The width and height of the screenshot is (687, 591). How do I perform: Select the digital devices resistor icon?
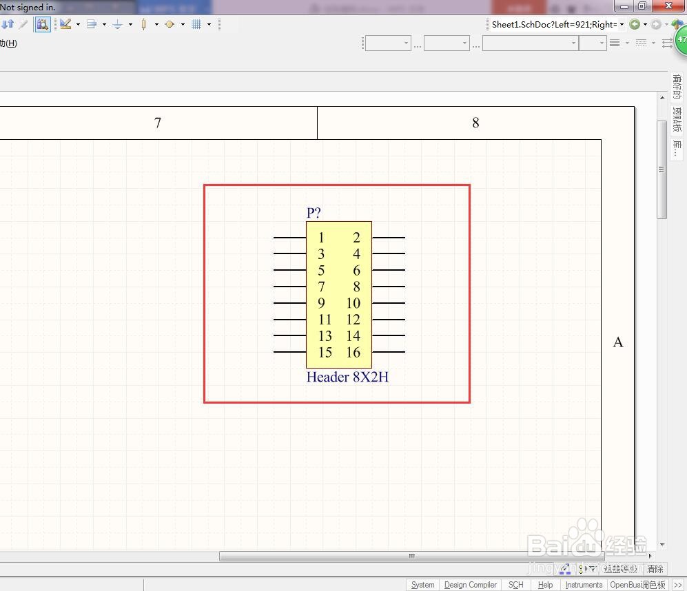(x=144, y=24)
